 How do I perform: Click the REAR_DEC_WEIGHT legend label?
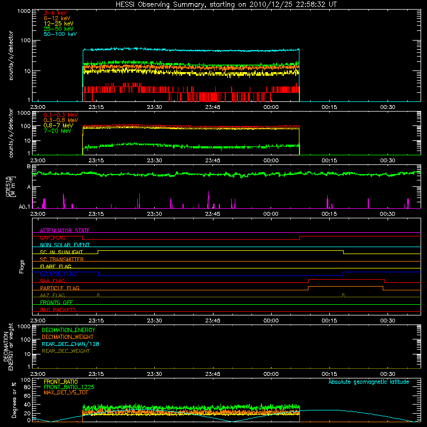66,351
